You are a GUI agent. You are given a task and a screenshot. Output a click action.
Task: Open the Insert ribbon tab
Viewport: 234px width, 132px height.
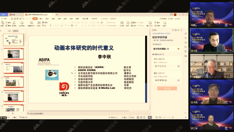pos(41,19)
